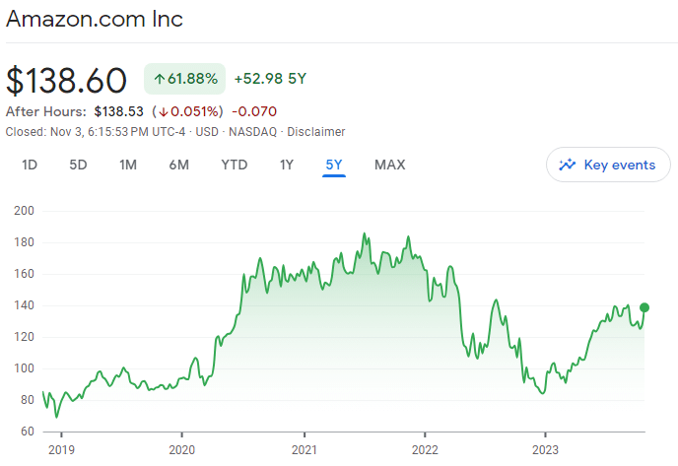Click the green up arrow percentage badge

[x=184, y=79]
